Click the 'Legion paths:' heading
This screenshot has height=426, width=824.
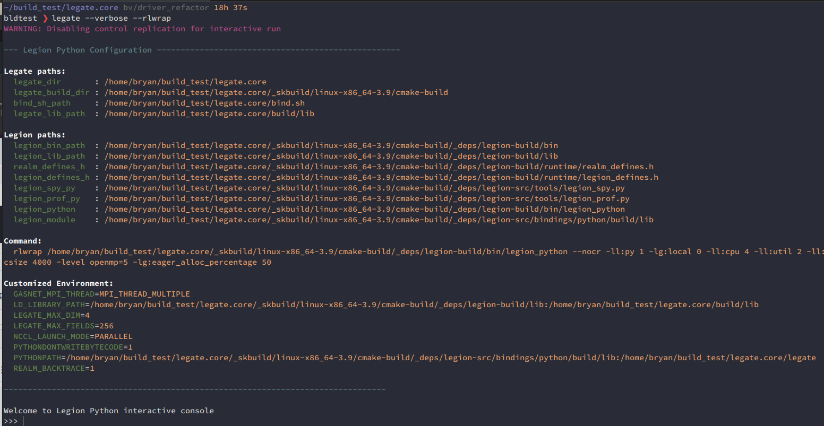pyautogui.click(x=35, y=135)
